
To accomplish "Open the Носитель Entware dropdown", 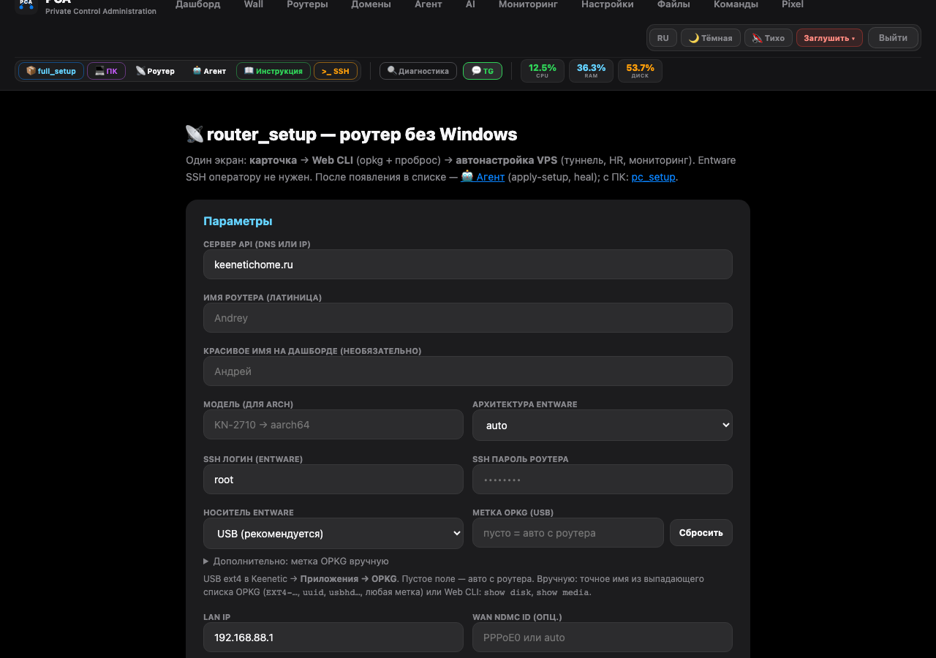I will click(x=333, y=533).
